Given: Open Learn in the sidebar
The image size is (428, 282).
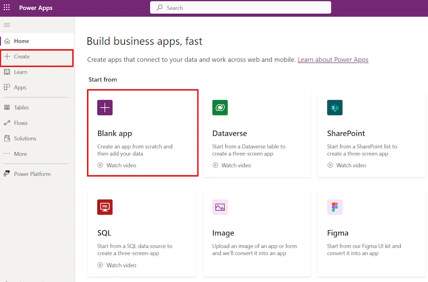Looking at the screenshot, I should (x=37, y=72).
